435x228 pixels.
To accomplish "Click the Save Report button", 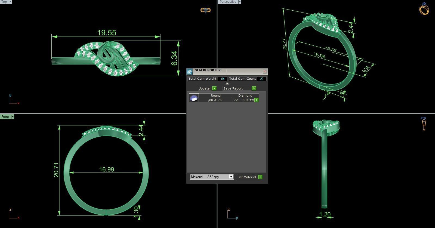I will (x=237, y=88).
